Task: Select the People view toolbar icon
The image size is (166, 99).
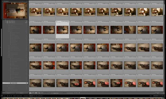Action: (x=42, y=93)
